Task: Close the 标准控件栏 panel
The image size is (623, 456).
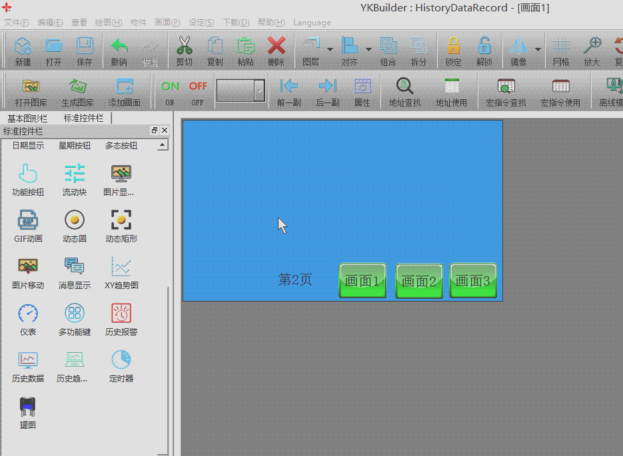Action: point(165,131)
